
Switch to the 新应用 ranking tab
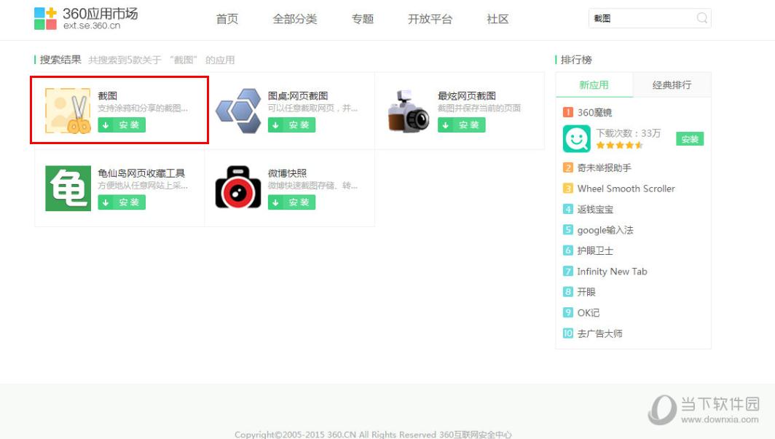pos(594,85)
